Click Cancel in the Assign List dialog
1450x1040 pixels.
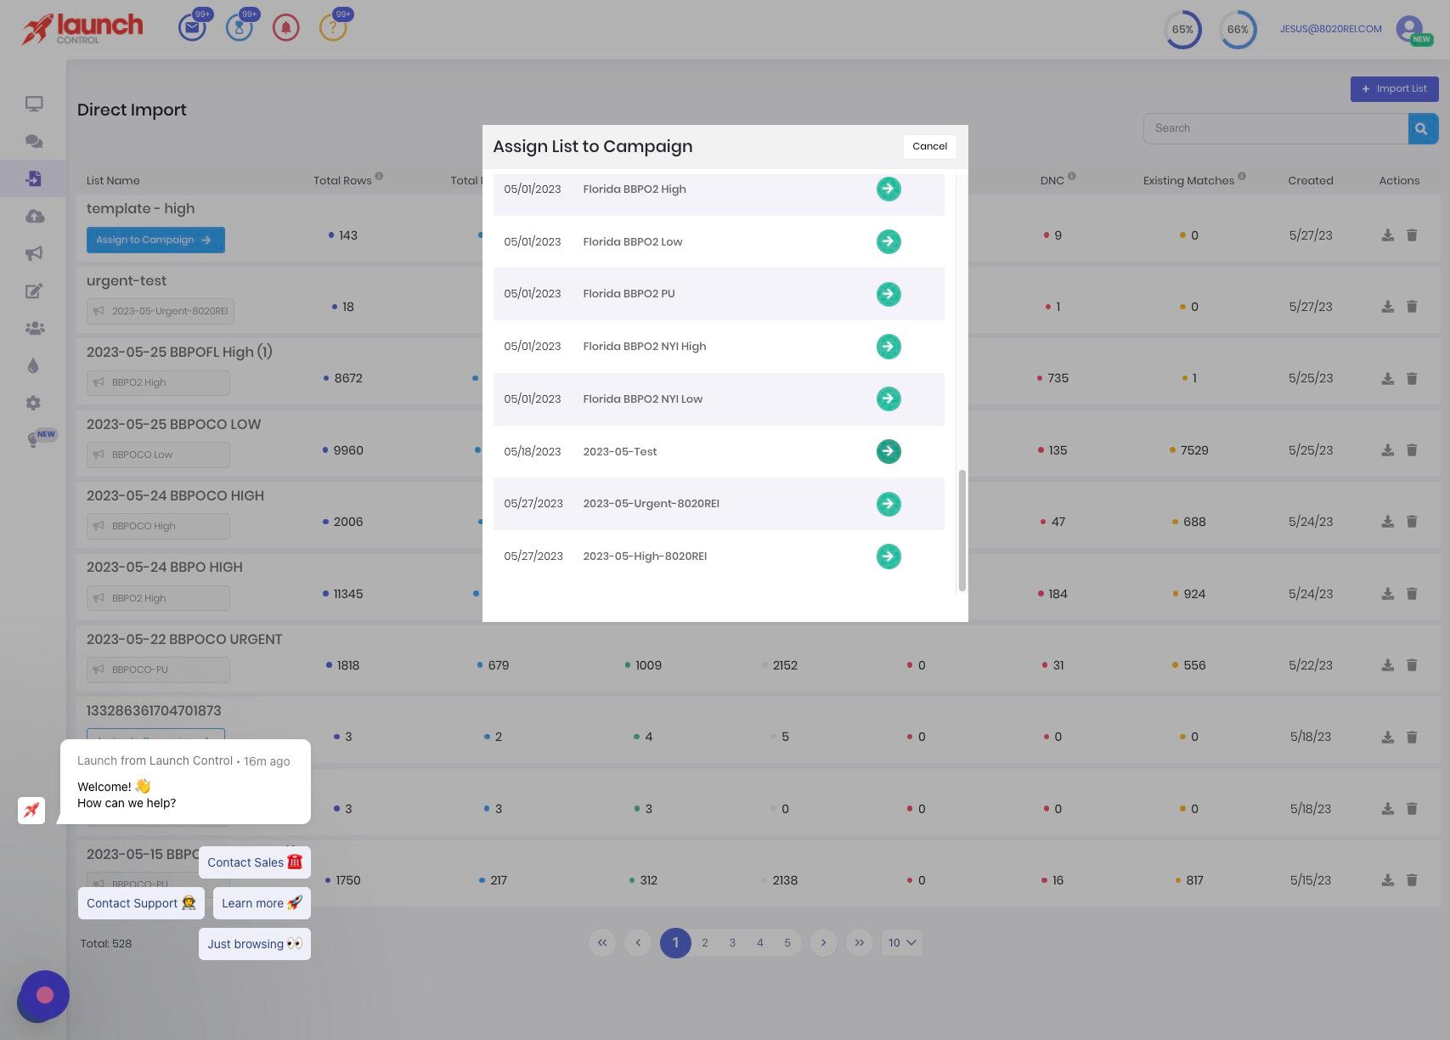pyautogui.click(x=929, y=146)
